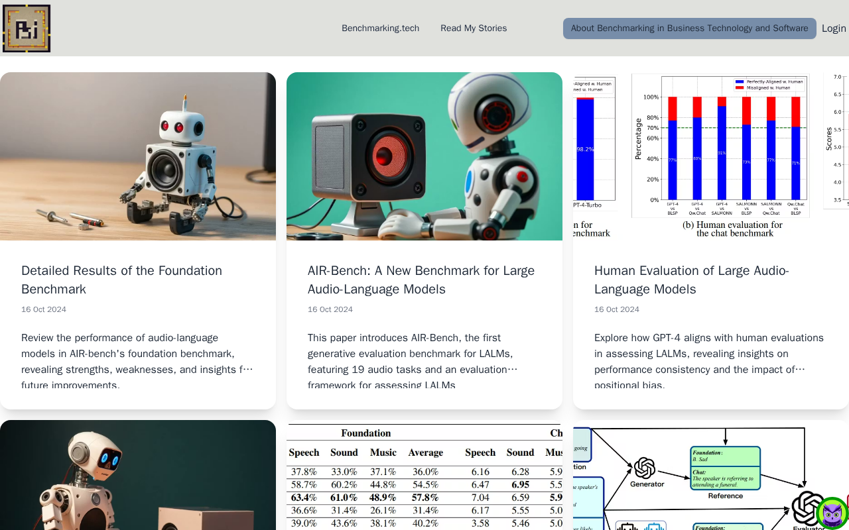This screenshot has width=849, height=530.
Task: Click the GPT-4 human evaluations summary text
Action: 709,361
